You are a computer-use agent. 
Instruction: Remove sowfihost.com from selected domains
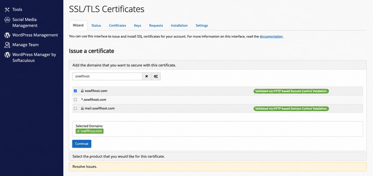[78, 131]
